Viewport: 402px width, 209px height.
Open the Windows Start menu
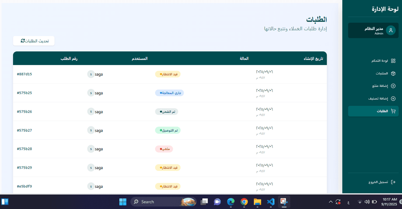click(123, 202)
